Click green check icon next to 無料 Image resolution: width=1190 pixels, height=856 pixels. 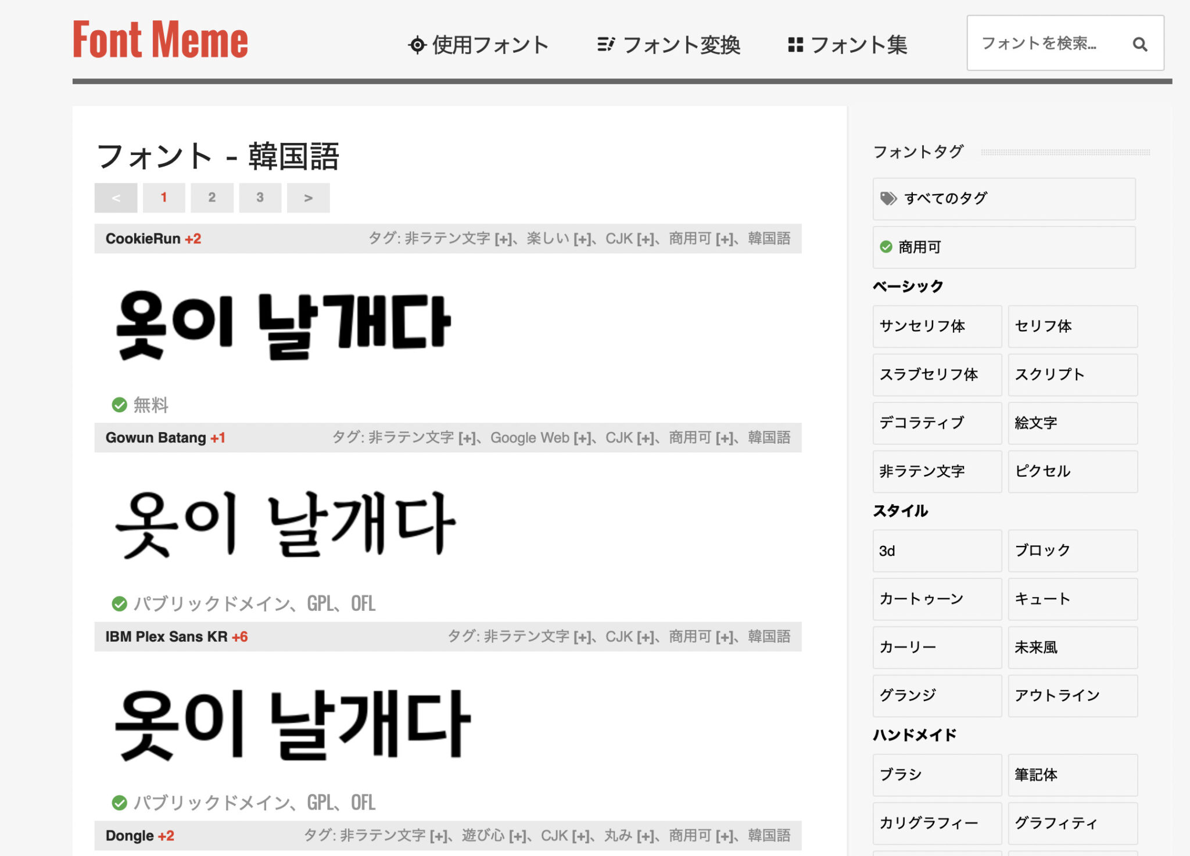119,405
